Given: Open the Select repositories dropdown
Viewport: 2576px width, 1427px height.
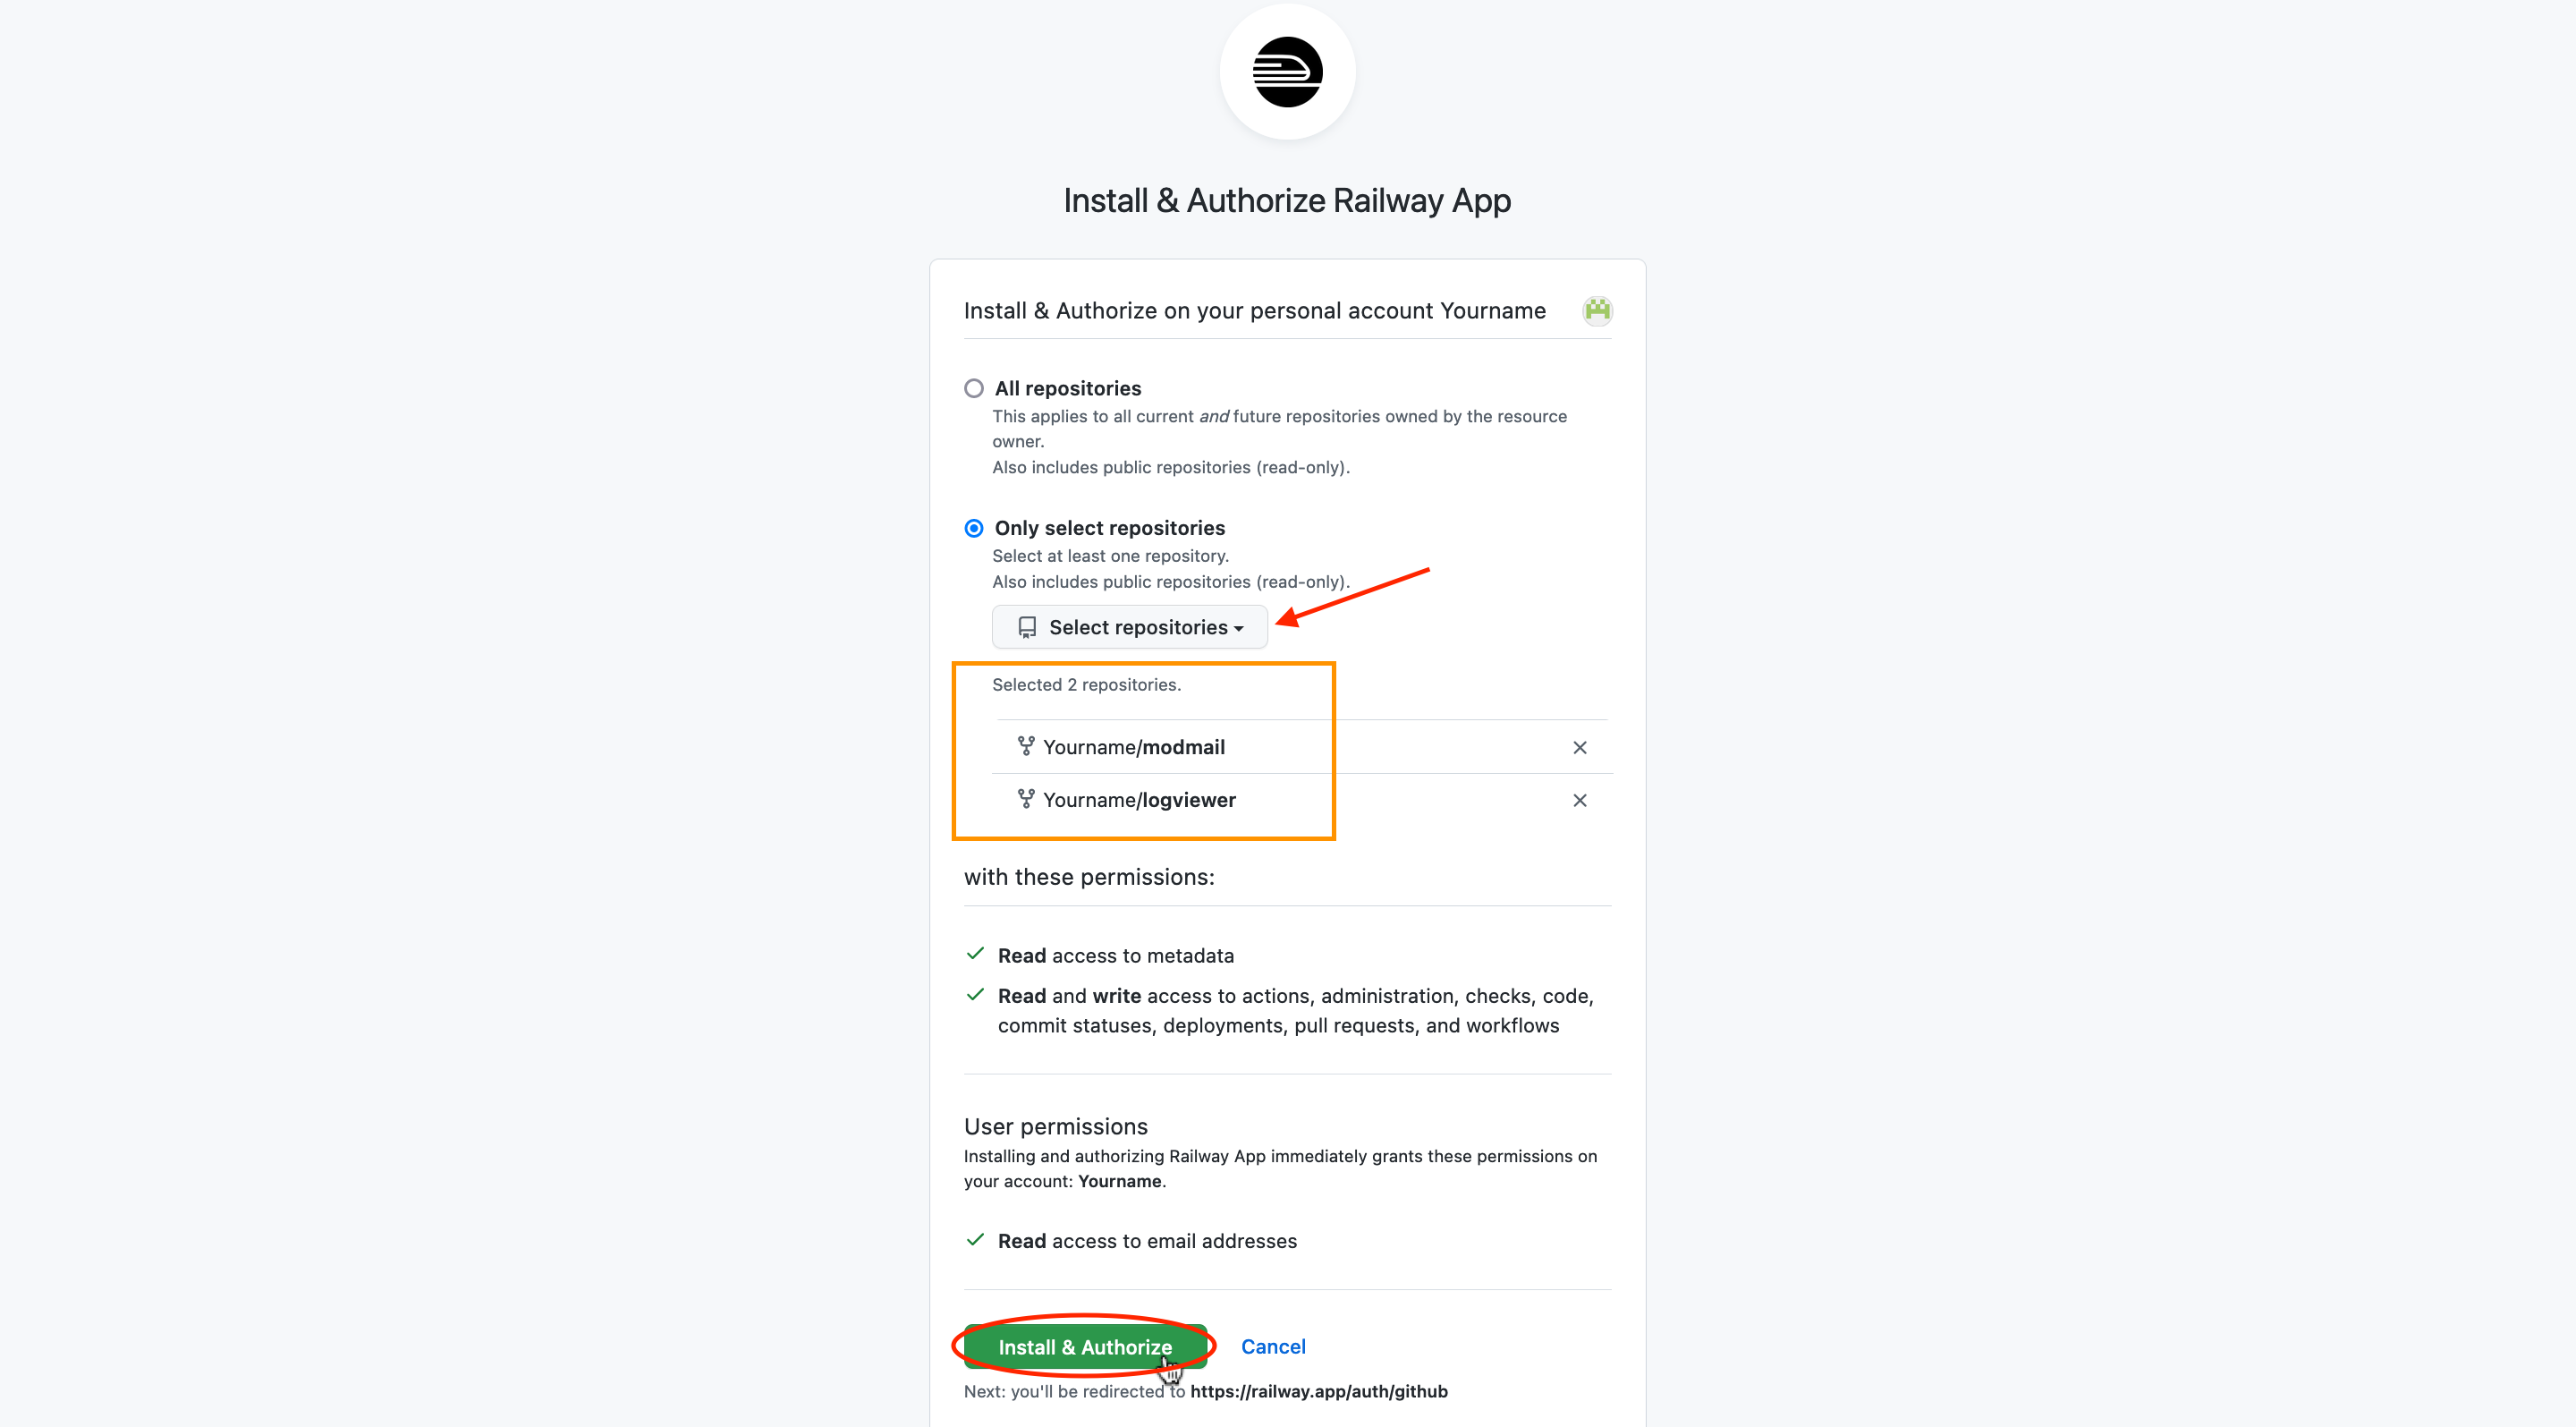Looking at the screenshot, I should (x=1129, y=626).
